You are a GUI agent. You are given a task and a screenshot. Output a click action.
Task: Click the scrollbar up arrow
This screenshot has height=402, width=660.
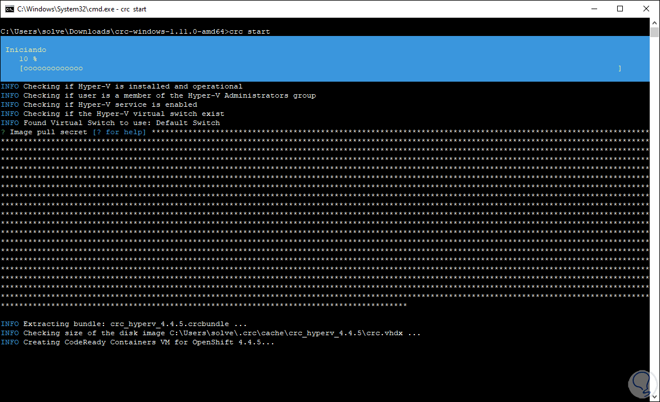(654, 23)
